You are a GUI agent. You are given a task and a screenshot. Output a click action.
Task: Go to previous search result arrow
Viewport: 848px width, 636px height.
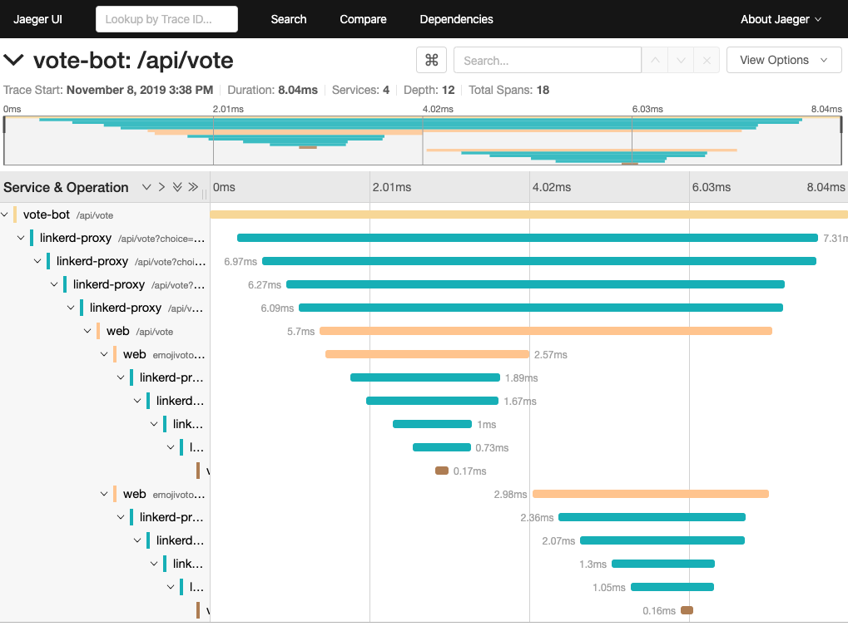(655, 60)
